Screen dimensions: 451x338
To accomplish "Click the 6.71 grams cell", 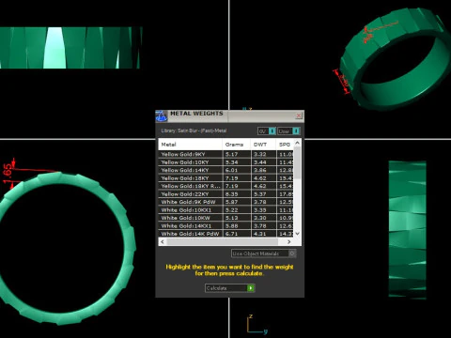I will pos(237,234).
